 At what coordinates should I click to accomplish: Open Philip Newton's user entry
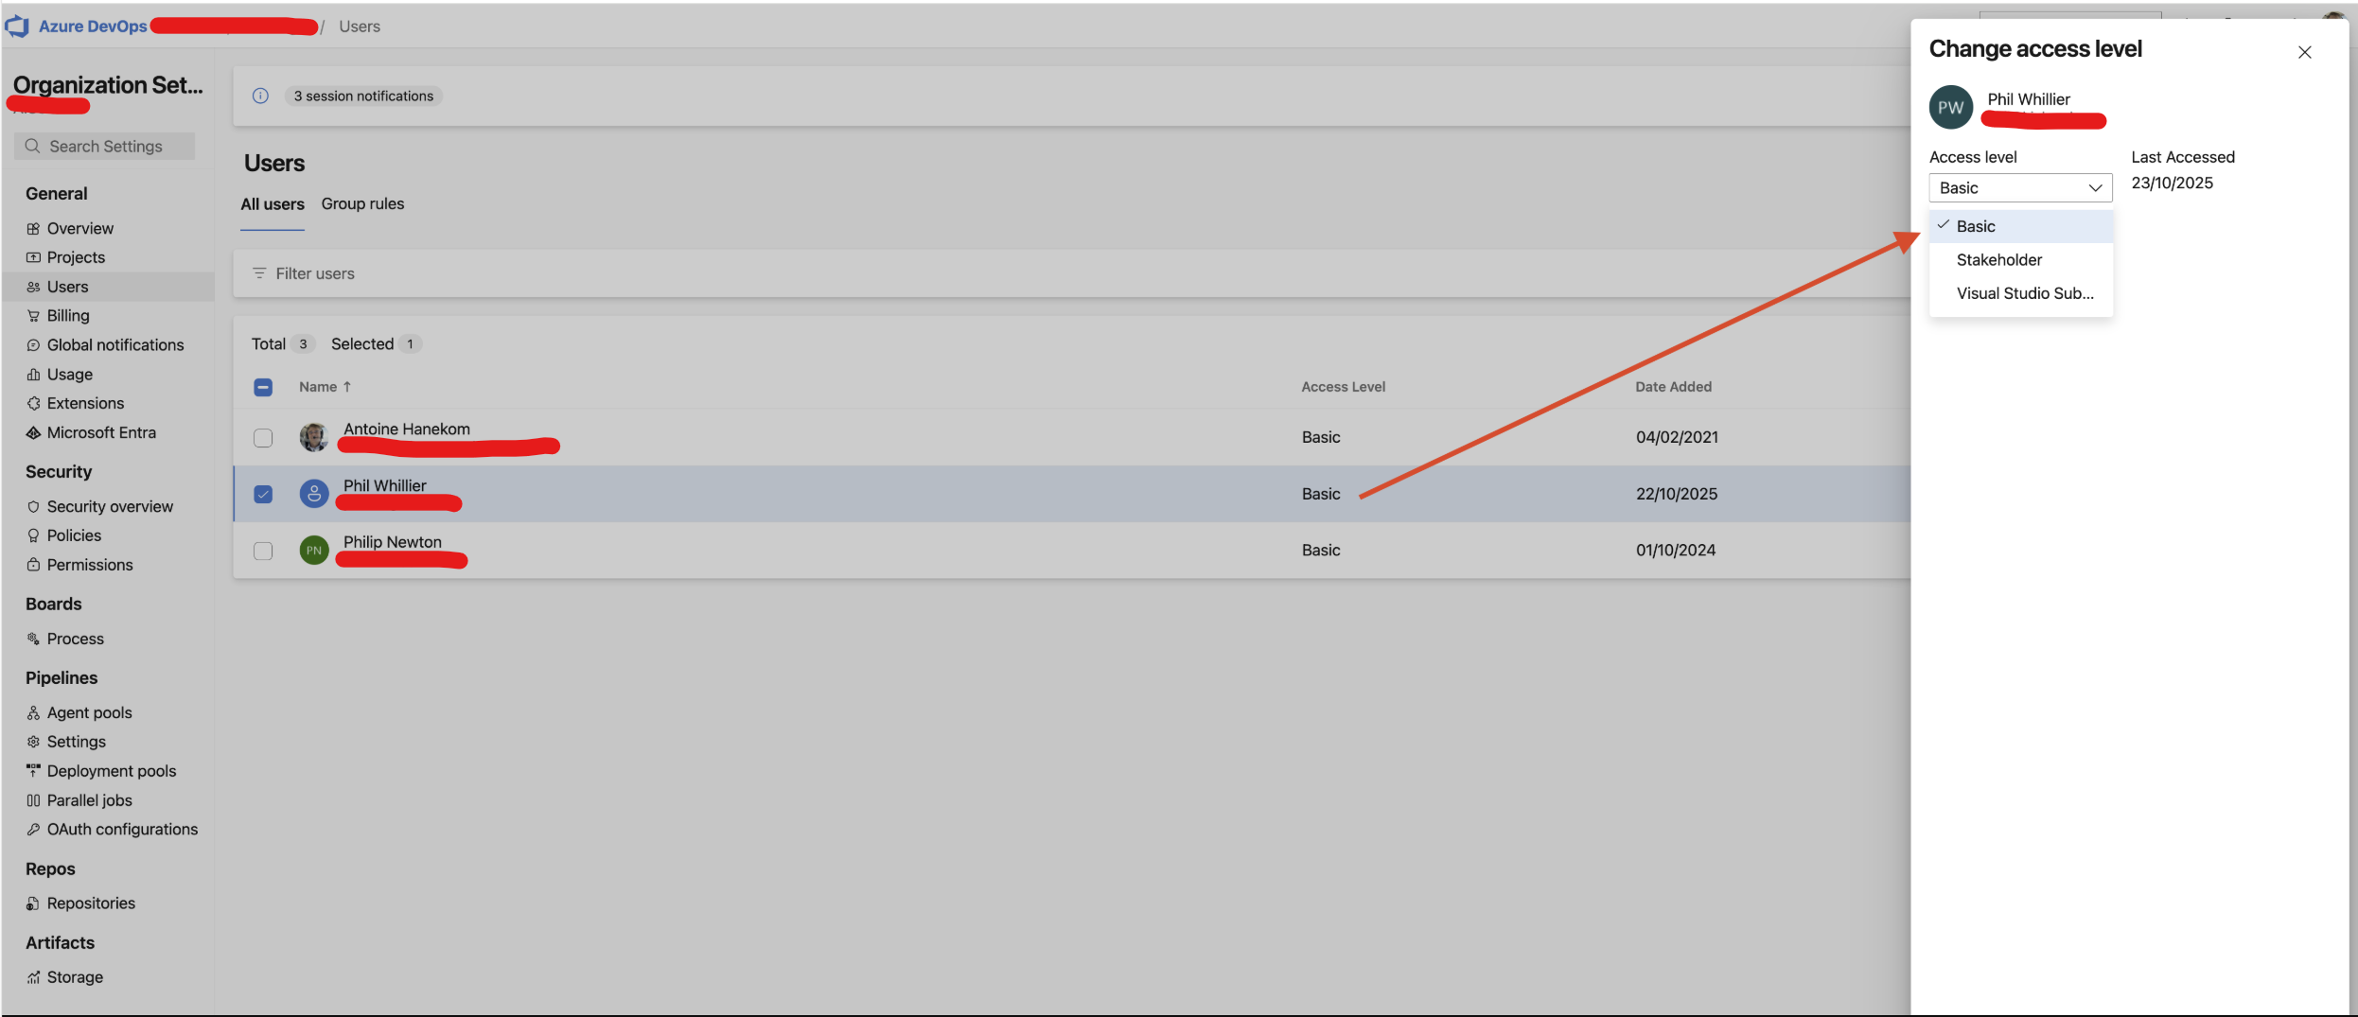(x=393, y=542)
